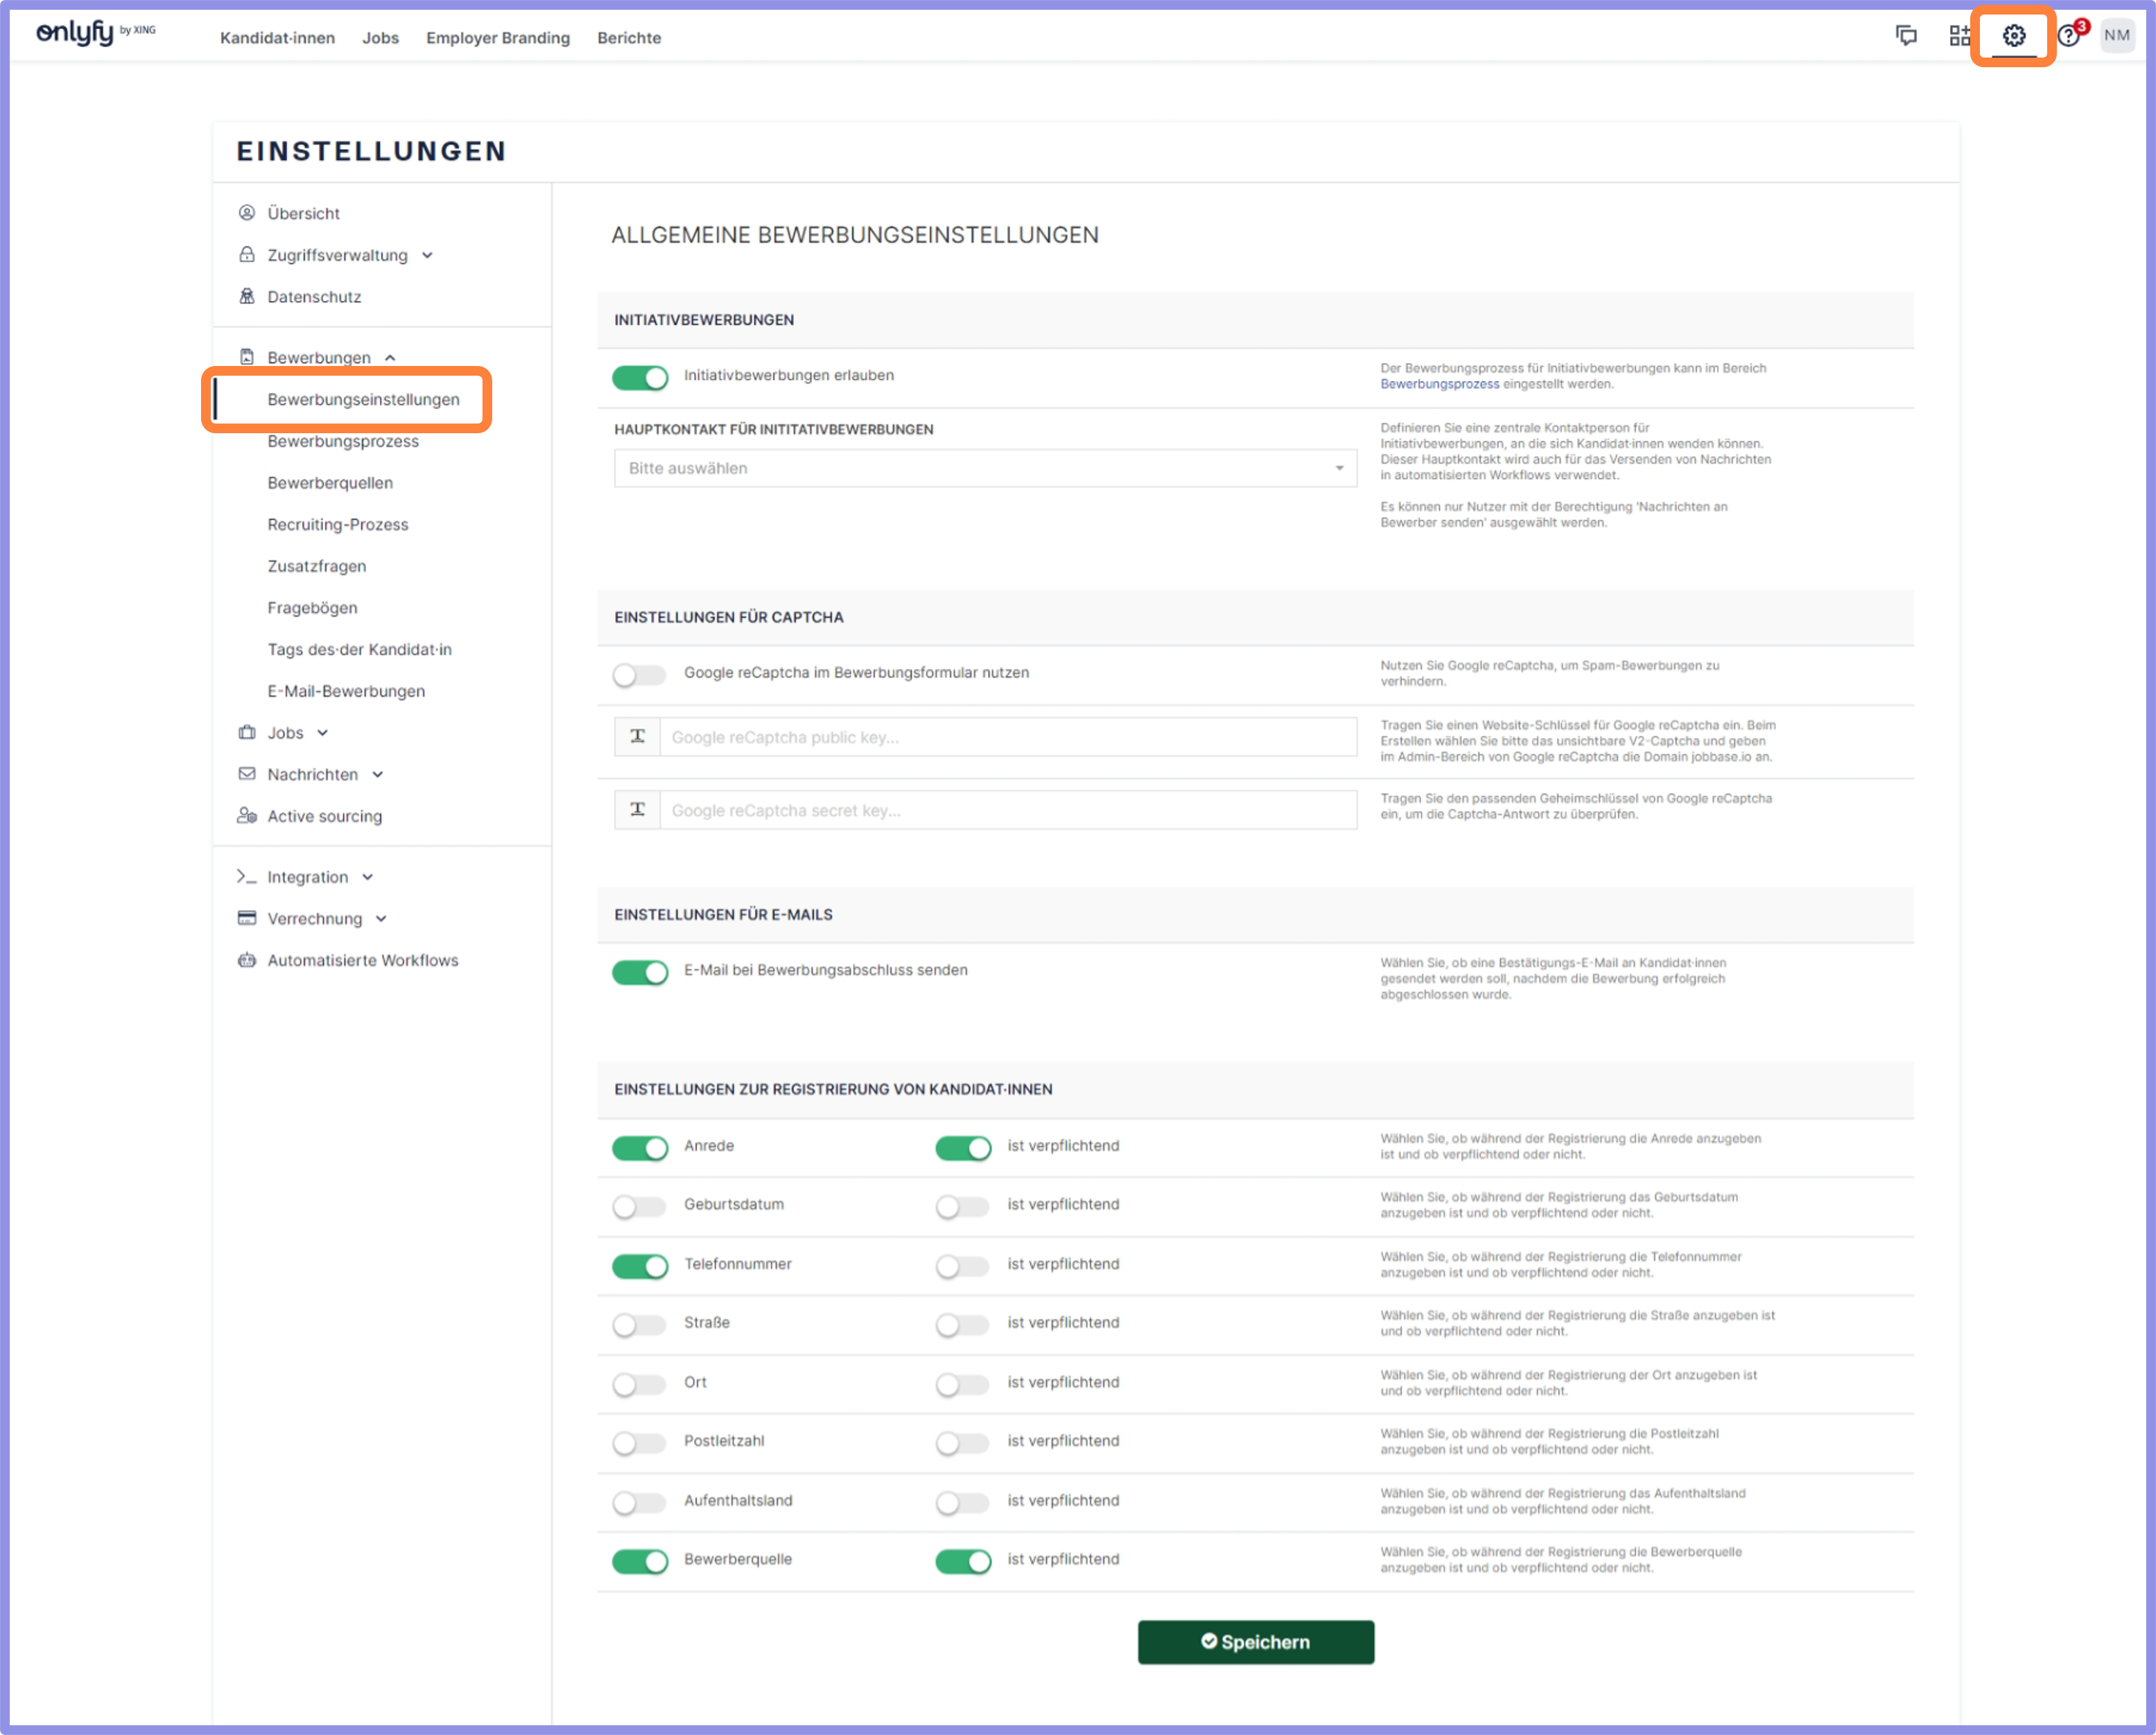Image resolution: width=2156 pixels, height=1735 pixels.
Task: Click the reCaptcha public key field
Action: tap(1007, 737)
